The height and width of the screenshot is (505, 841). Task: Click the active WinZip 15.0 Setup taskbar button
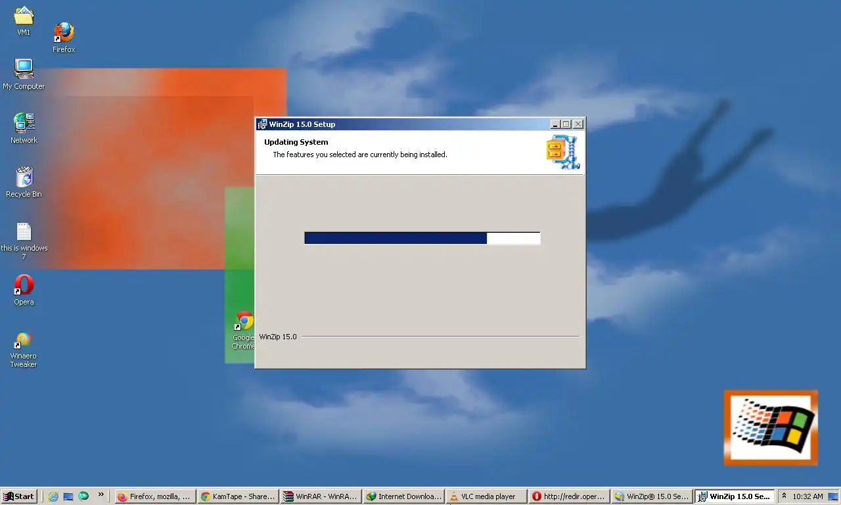pos(735,496)
